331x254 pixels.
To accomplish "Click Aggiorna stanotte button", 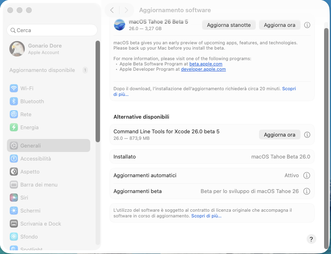I will click(x=229, y=25).
